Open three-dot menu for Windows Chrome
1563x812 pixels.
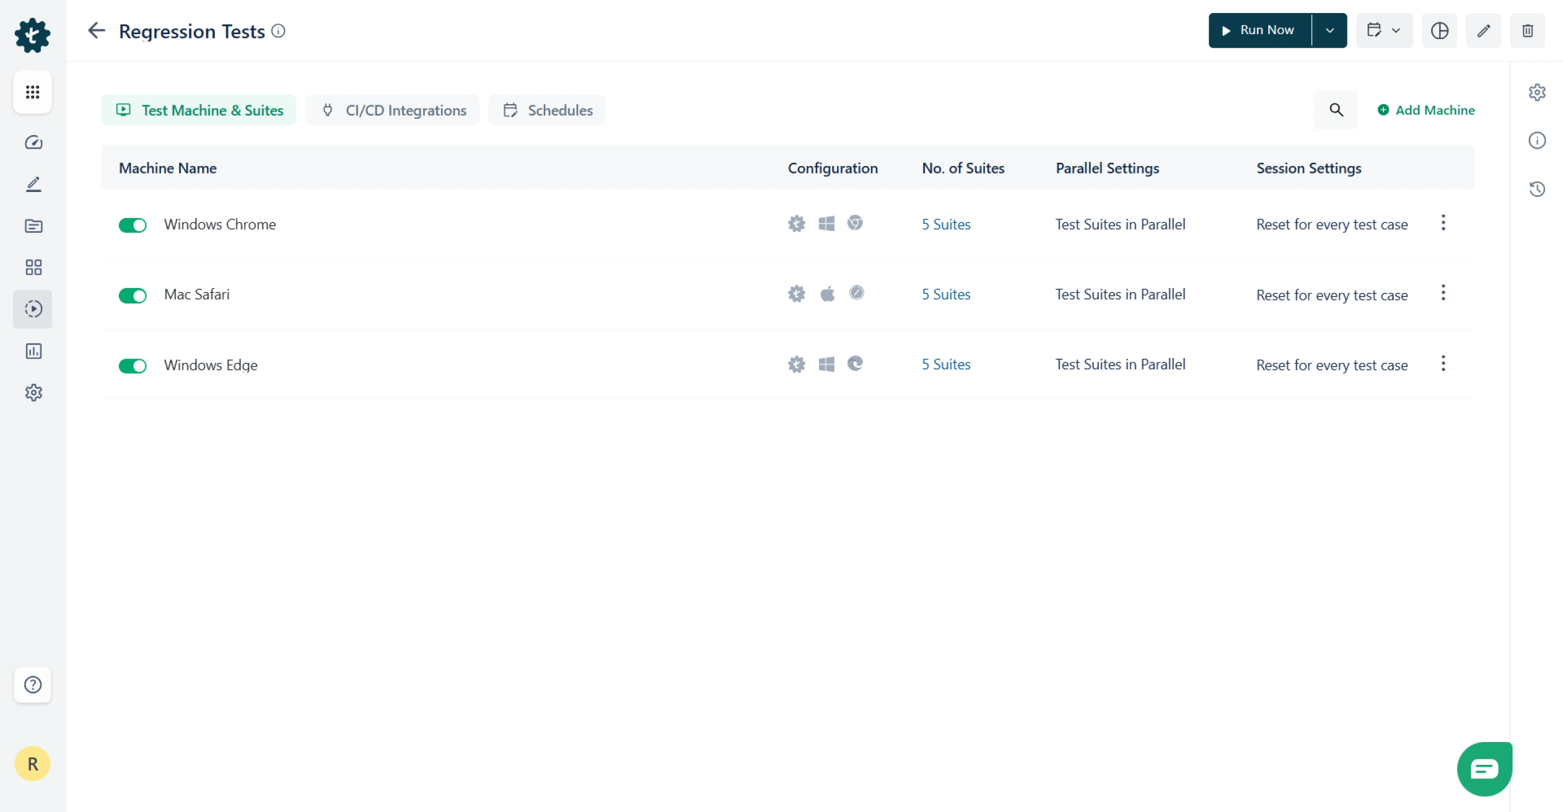(1443, 223)
